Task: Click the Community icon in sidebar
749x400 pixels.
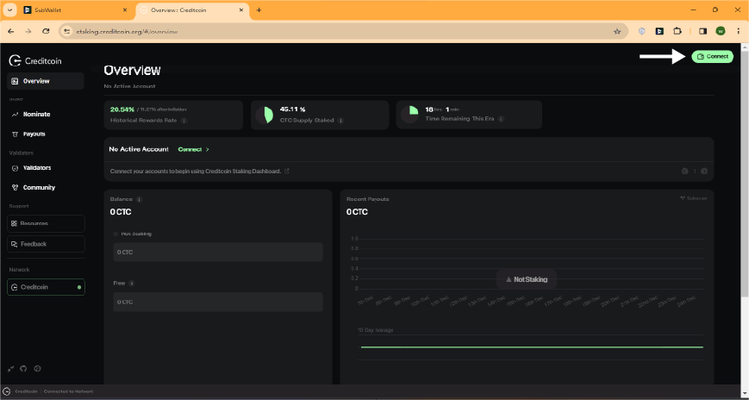Action: [15, 188]
